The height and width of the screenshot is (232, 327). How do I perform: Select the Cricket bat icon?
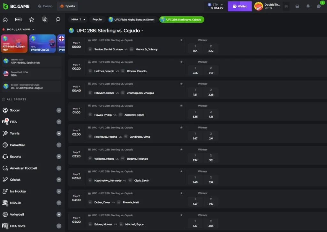pyautogui.click(x=5, y=179)
